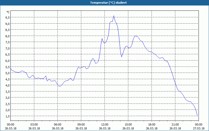
Task: Click the 03:00 time axis label
Action: 34,125
